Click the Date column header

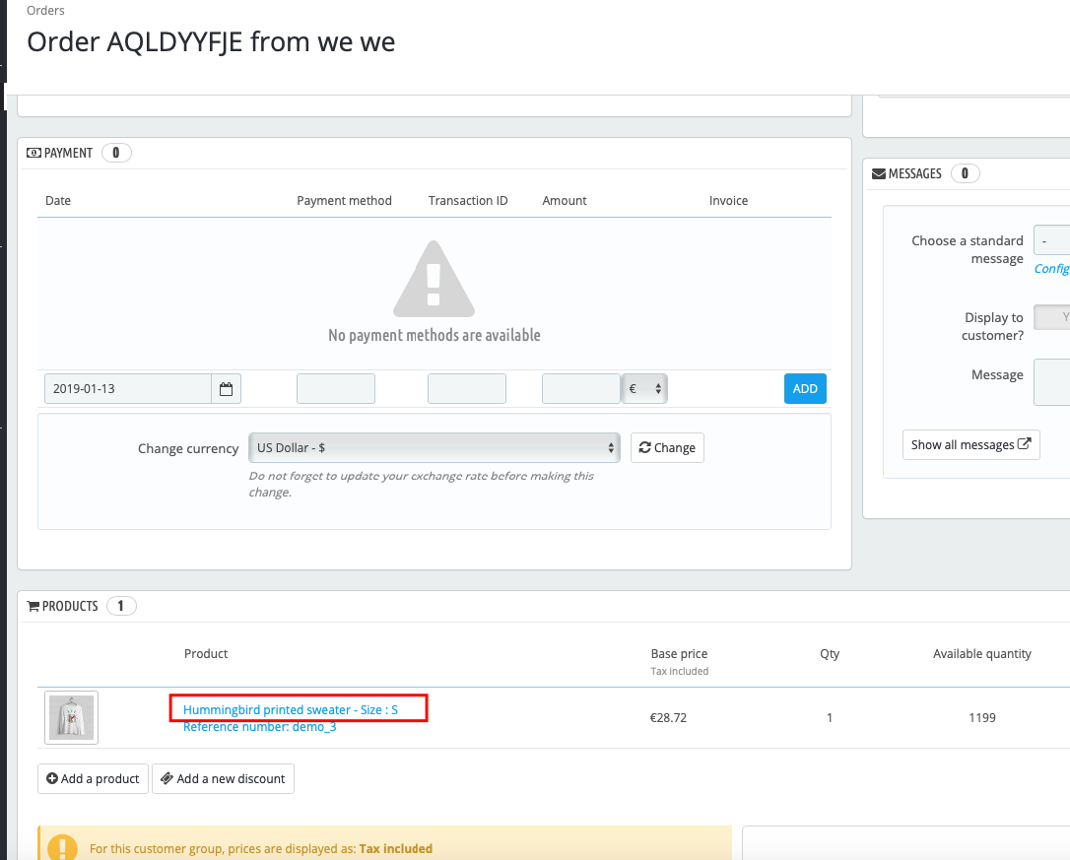click(58, 201)
